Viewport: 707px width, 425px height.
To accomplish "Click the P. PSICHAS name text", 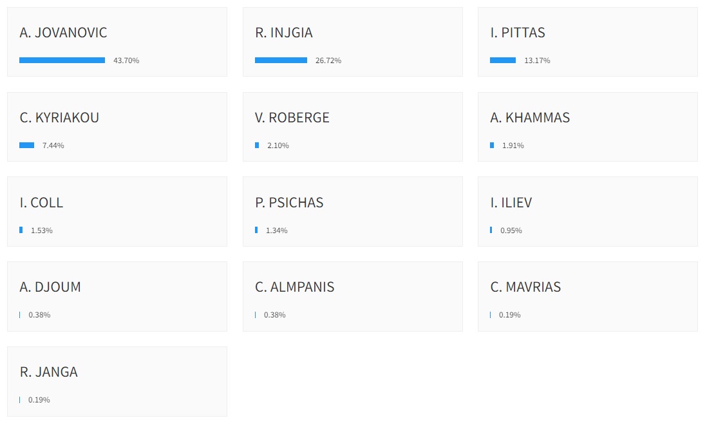I will 289,203.
